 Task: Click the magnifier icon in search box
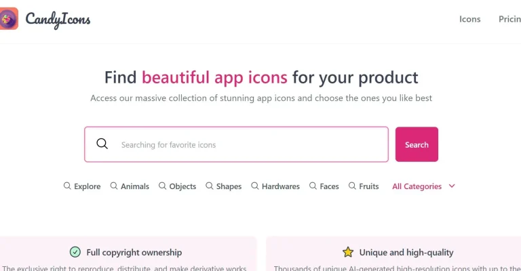(x=102, y=144)
